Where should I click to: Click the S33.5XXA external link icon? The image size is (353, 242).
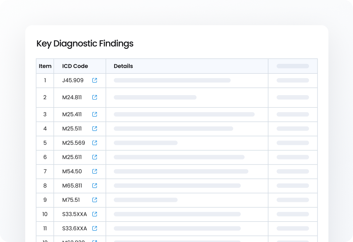(x=95, y=214)
